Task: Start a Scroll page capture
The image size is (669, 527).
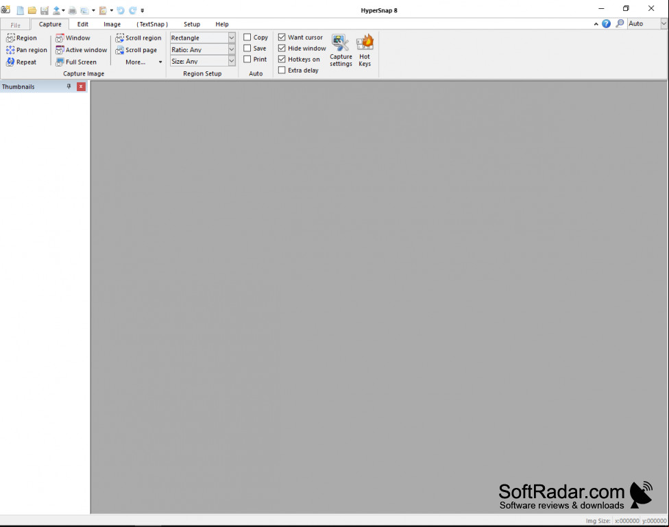Action: pyautogui.click(x=136, y=50)
